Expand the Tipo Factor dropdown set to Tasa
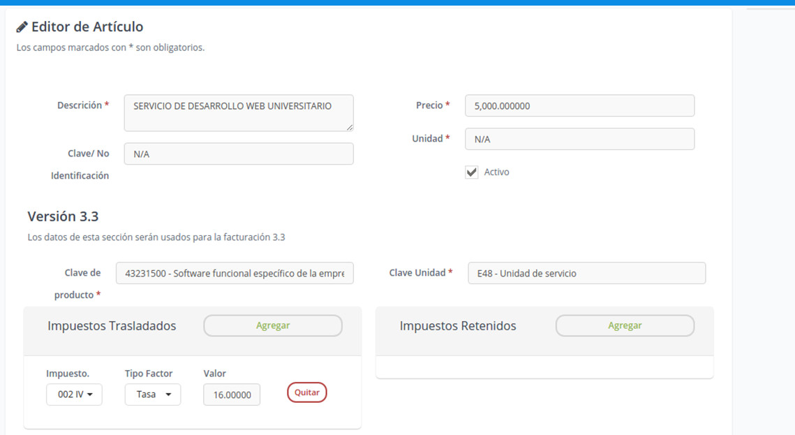795x435 pixels. coord(152,395)
